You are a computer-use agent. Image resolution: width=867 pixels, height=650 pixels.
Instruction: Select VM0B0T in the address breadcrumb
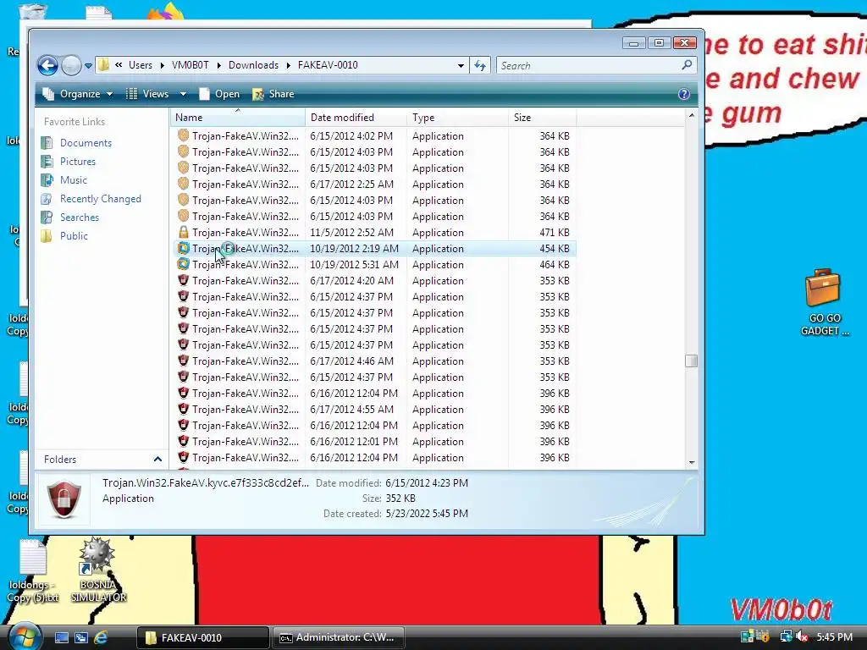(191, 65)
